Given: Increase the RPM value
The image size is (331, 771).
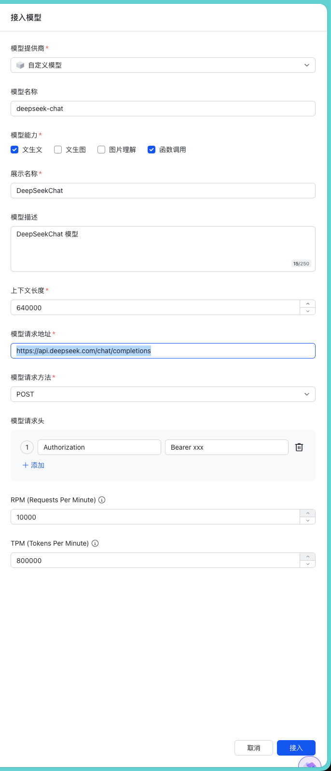Looking at the screenshot, I should [x=308, y=513].
